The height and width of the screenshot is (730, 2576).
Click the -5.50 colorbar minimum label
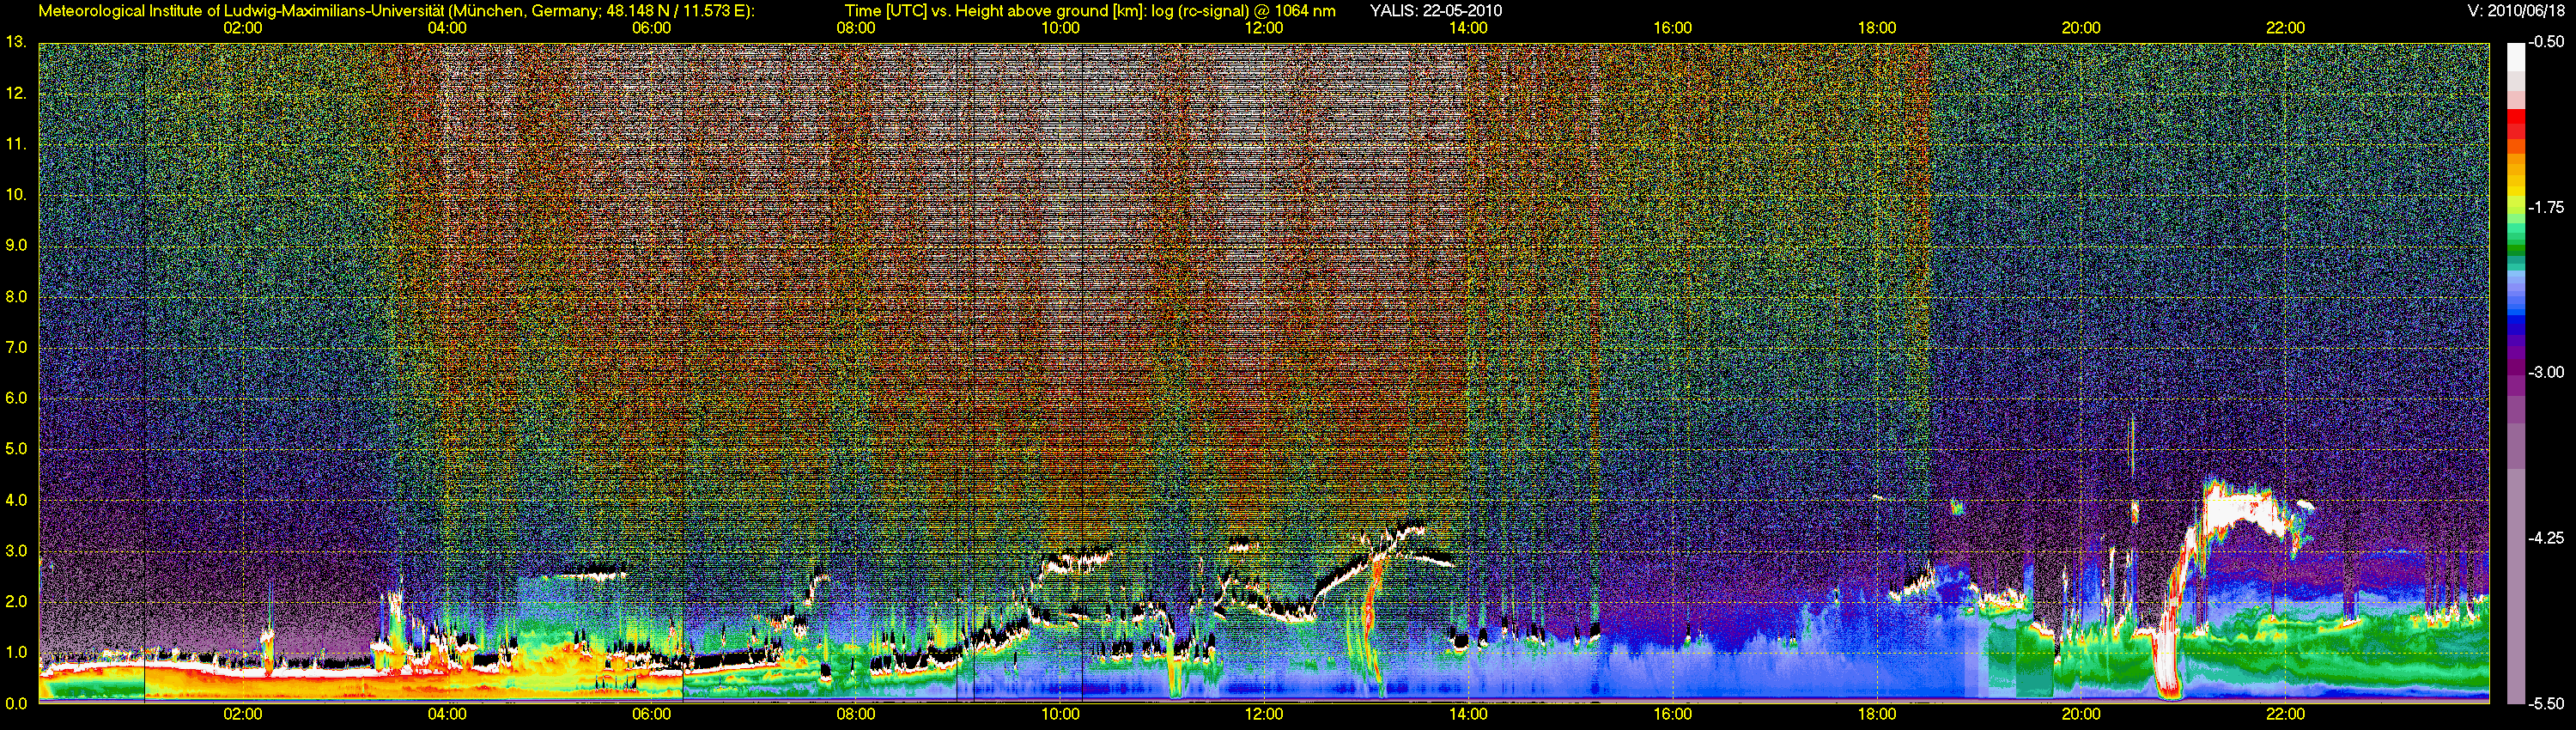click(2547, 703)
